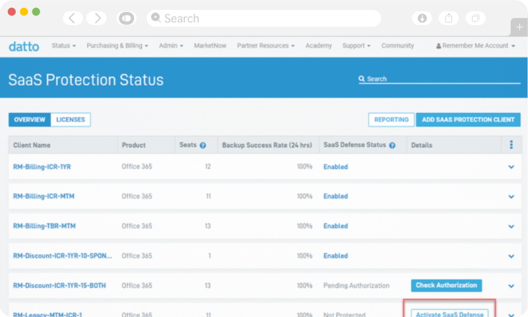
Task: Click the browser share icon
Action: pos(449,18)
